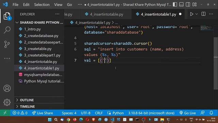Select 4_insertintotable1.py in explorer list
The image size is (218, 123).
click(x=39, y=68)
